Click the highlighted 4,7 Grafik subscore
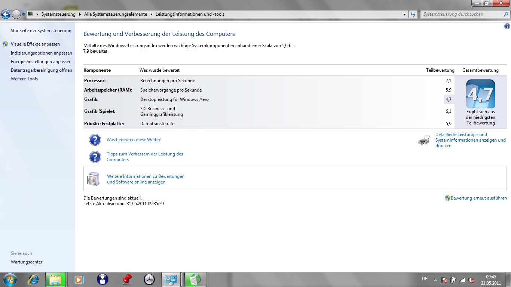This screenshot has height=287, width=511. click(x=449, y=99)
